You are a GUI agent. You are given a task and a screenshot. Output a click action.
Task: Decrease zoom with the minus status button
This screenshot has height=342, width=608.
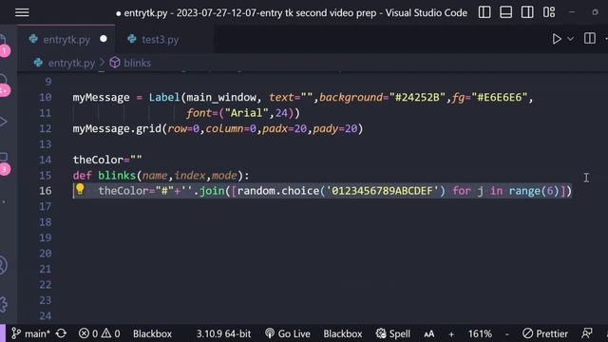pyautogui.click(x=506, y=333)
